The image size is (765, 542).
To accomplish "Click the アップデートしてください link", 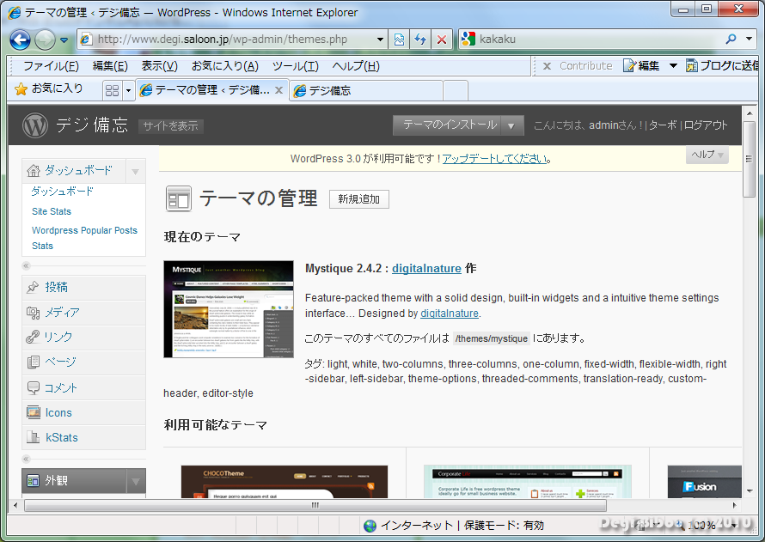I will [495, 158].
